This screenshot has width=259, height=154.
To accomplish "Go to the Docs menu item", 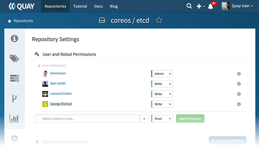I will [98, 6].
